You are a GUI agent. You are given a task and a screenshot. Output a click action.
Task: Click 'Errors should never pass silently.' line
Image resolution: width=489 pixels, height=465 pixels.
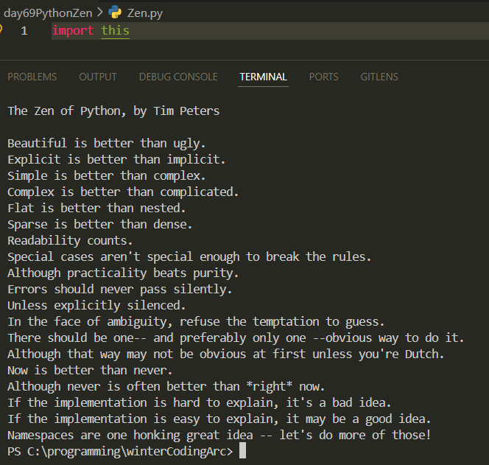[x=120, y=290]
